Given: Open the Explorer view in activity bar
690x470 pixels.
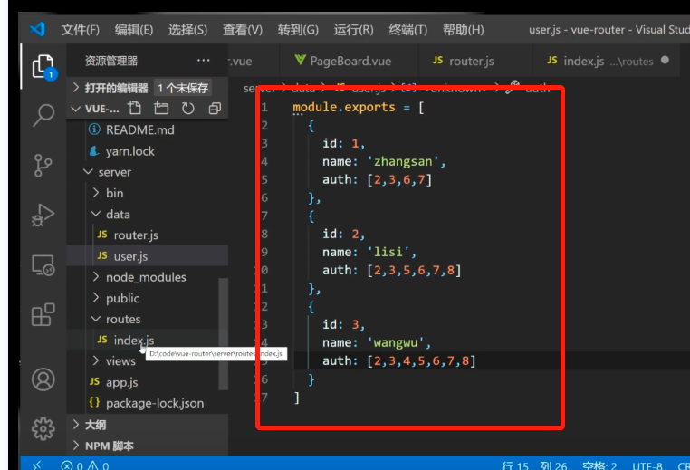Looking at the screenshot, I should (x=43, y=67).
